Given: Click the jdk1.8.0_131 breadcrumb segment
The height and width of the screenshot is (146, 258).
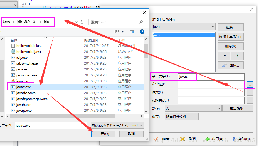Looking at the screenshot, I should pos(27,22).
